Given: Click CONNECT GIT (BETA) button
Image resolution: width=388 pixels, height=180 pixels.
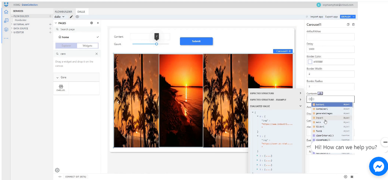Looking at the screenshot, I should click(76, 177).
